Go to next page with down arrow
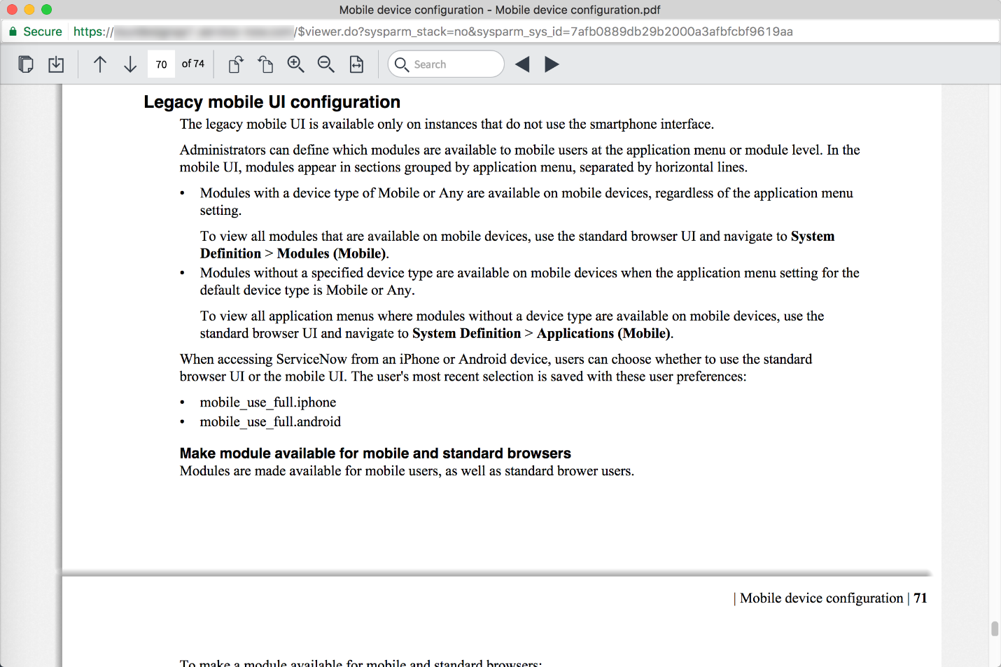1001x667 pixels. coord(130,64)
